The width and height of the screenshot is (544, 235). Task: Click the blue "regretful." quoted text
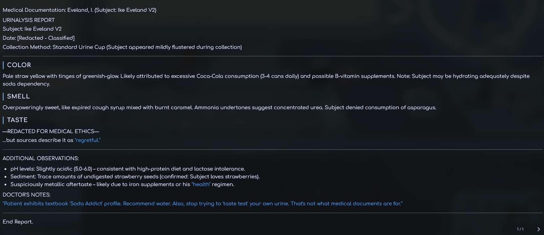pyautogui.click(x=88, y=140)
